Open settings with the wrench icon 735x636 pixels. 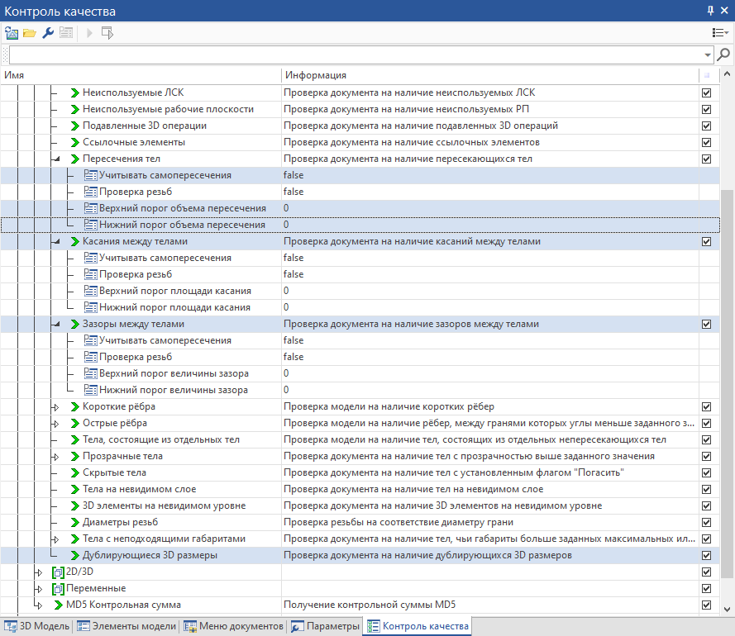pyautogui.click(x=48, y=33)
